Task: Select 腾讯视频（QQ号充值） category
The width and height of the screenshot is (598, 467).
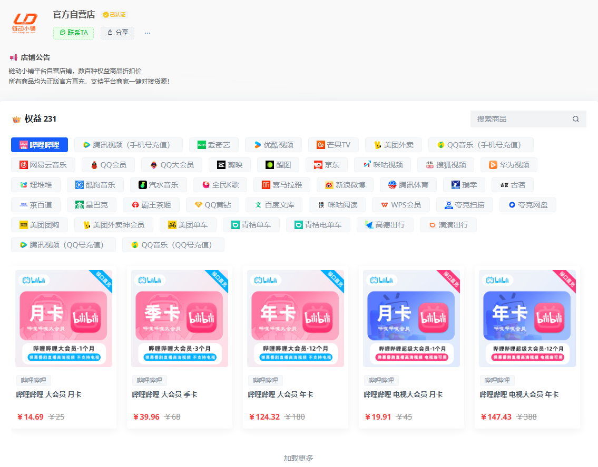Action: (x=63, y=245)
